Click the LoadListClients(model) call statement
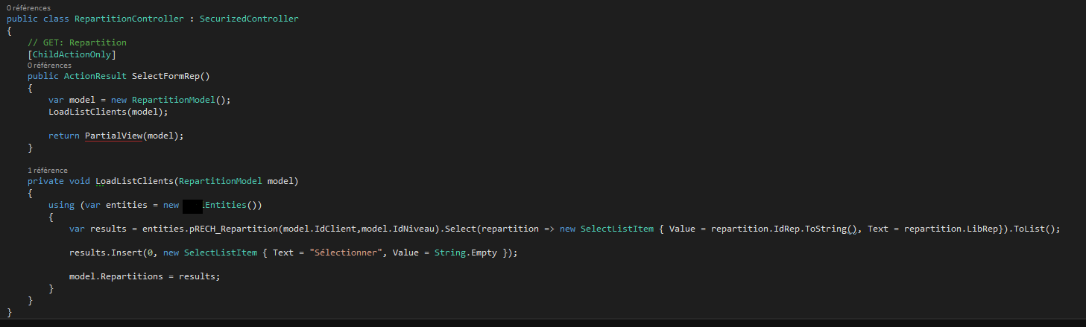 109,112
